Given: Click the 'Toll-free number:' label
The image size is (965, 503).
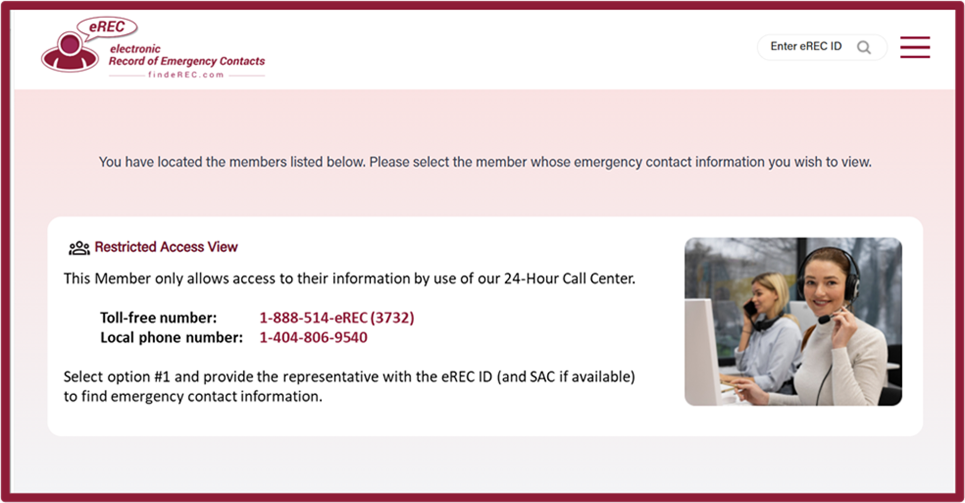Looking at the screenshot, I should (158, 317).
